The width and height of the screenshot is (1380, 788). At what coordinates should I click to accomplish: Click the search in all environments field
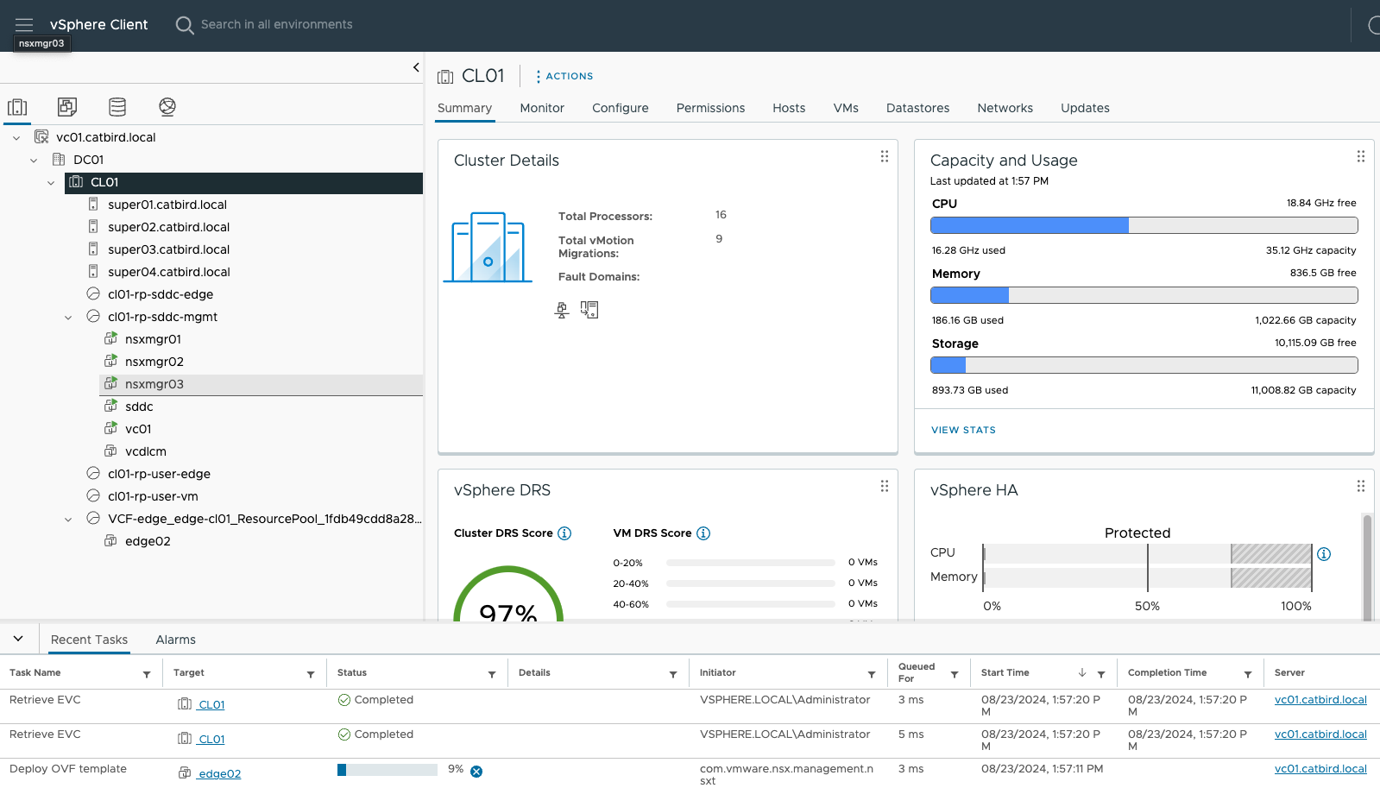coord(276,24)
